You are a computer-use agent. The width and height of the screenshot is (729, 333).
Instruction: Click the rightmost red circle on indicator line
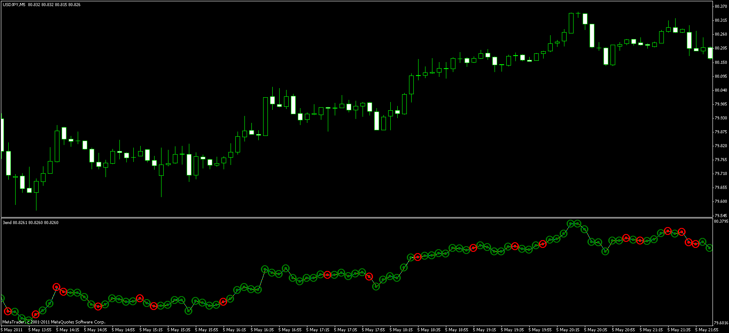pyautogui.click(x=696, y=244)
